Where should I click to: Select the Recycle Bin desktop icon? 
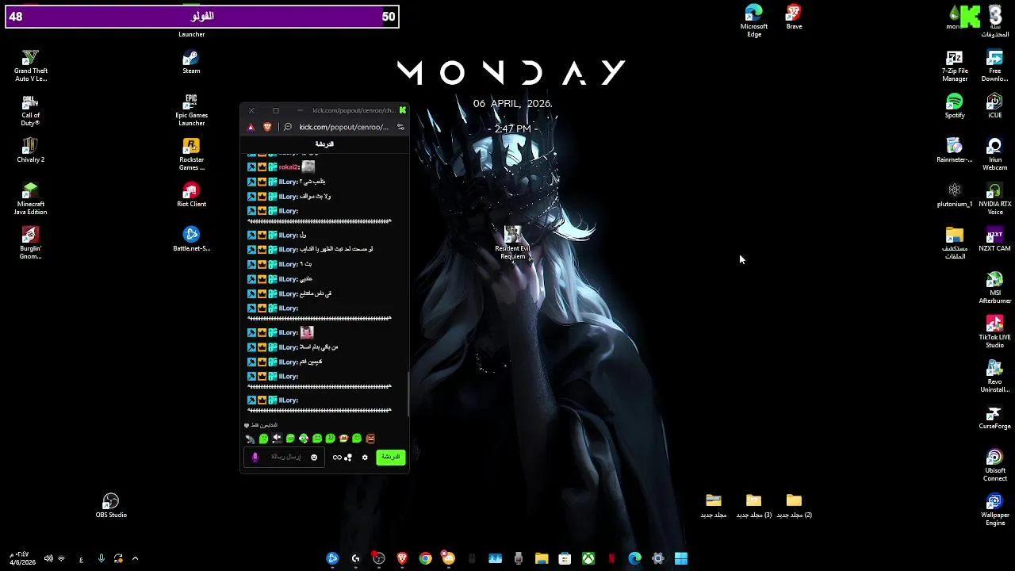pyautogui.click(x=994, y=21)
